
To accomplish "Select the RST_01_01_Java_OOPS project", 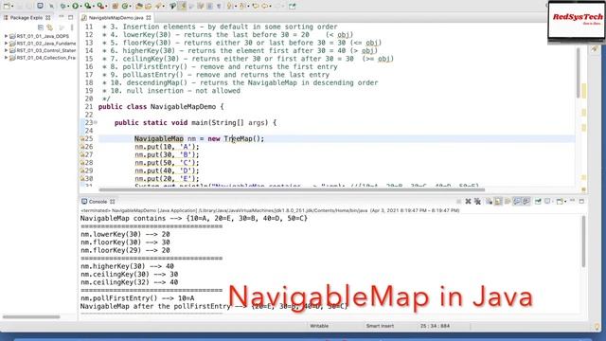I will [43, 36].
